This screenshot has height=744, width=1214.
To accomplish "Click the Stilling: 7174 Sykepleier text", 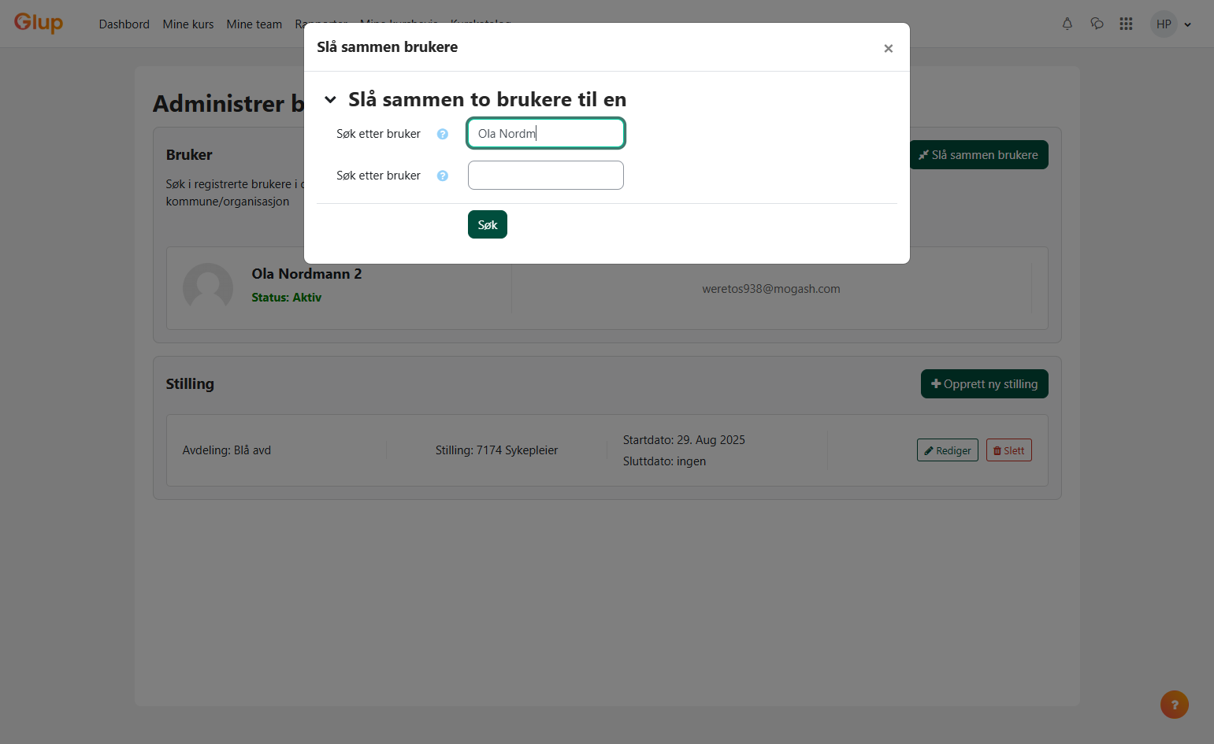I will 496,450.
